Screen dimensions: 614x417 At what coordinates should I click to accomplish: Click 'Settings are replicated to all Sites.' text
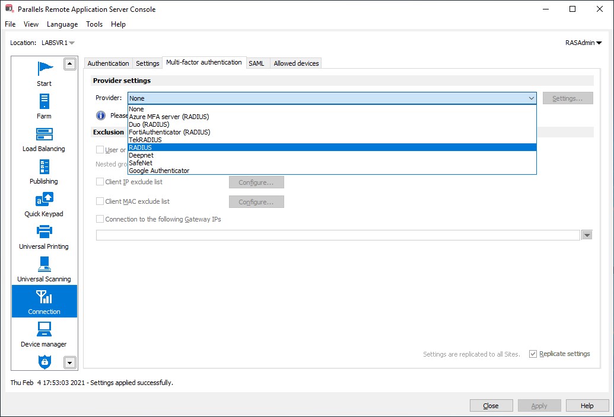pyautogui.click(x=472, y=354)
